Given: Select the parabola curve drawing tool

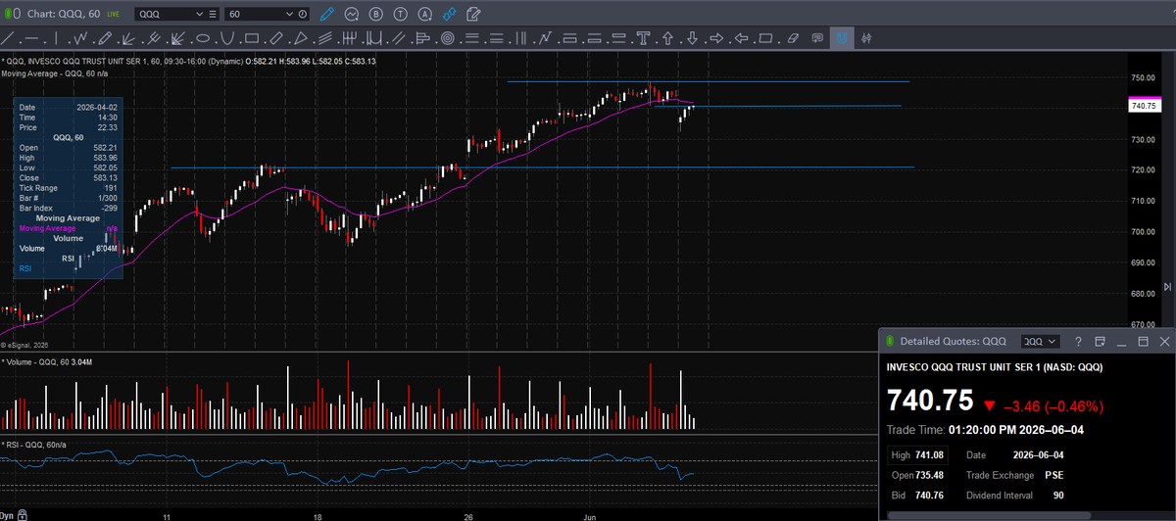Looking at the screenshot, I should [x=227, y=38].
